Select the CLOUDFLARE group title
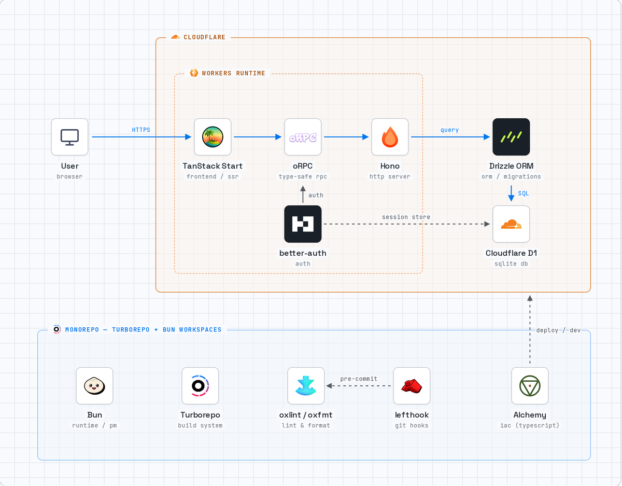 coord(204,37)
